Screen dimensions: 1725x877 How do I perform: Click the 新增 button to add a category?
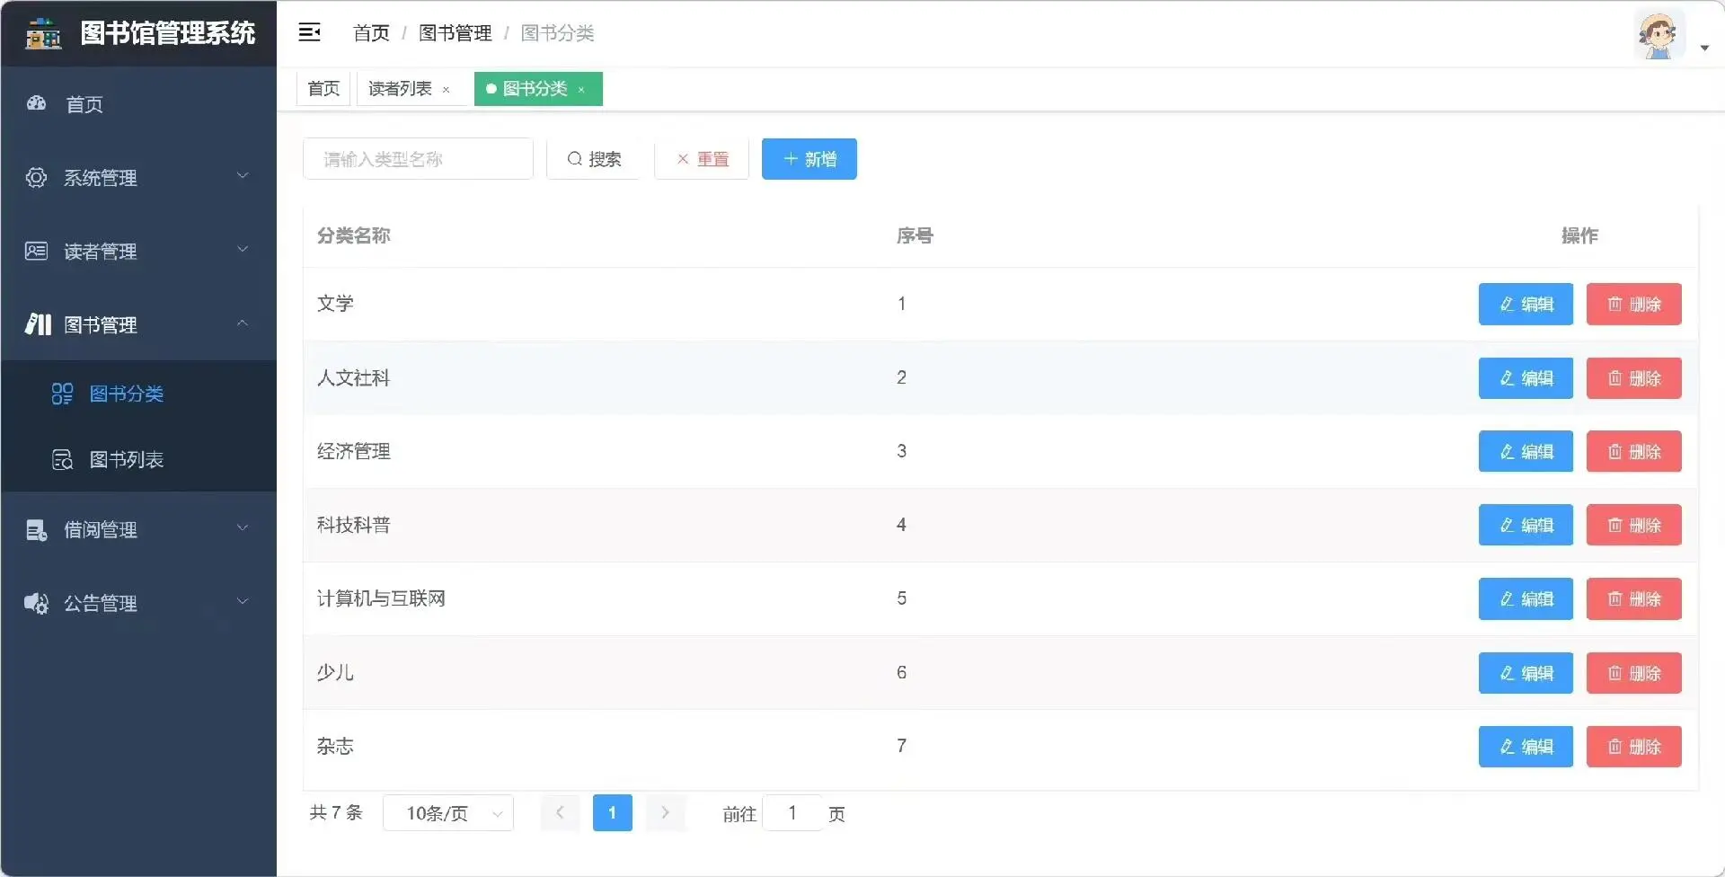[808, 158]
